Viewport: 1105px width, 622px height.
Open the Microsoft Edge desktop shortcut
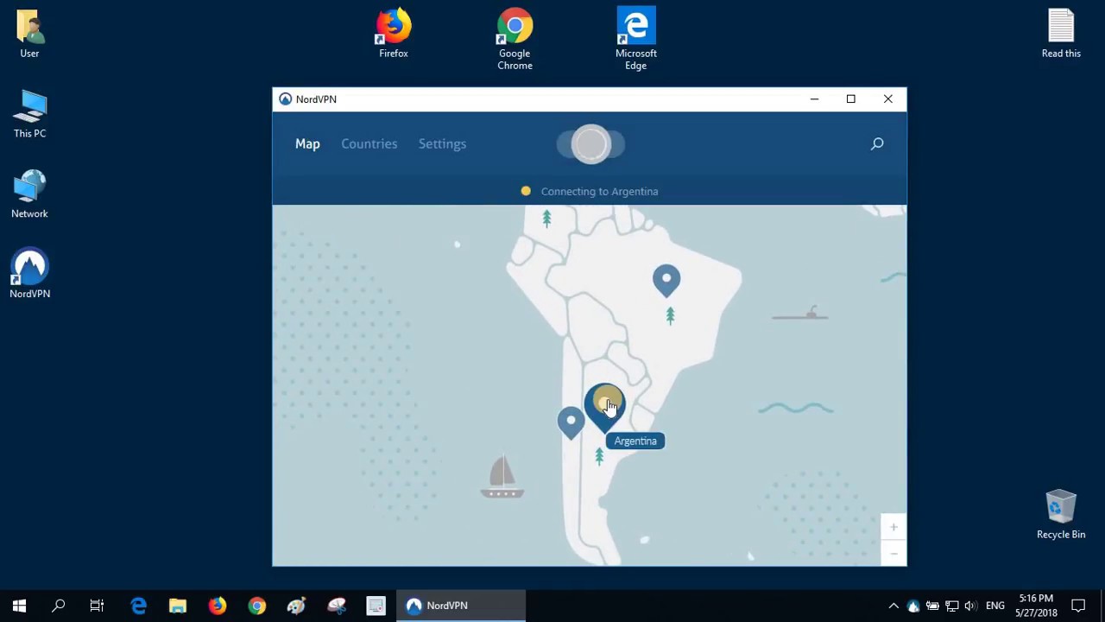636,39
